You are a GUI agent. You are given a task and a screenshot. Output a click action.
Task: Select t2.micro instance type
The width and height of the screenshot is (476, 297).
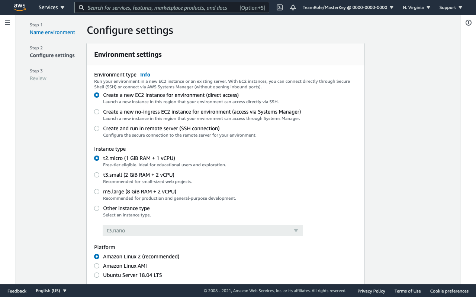coord(97,158)
